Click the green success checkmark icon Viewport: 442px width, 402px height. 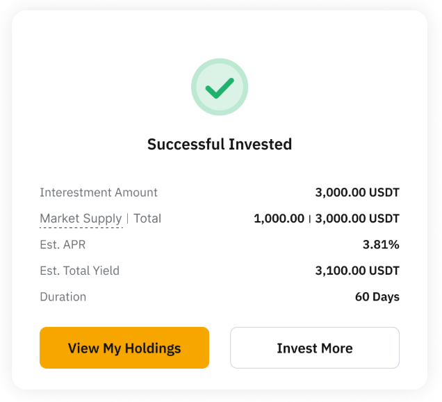220,87
